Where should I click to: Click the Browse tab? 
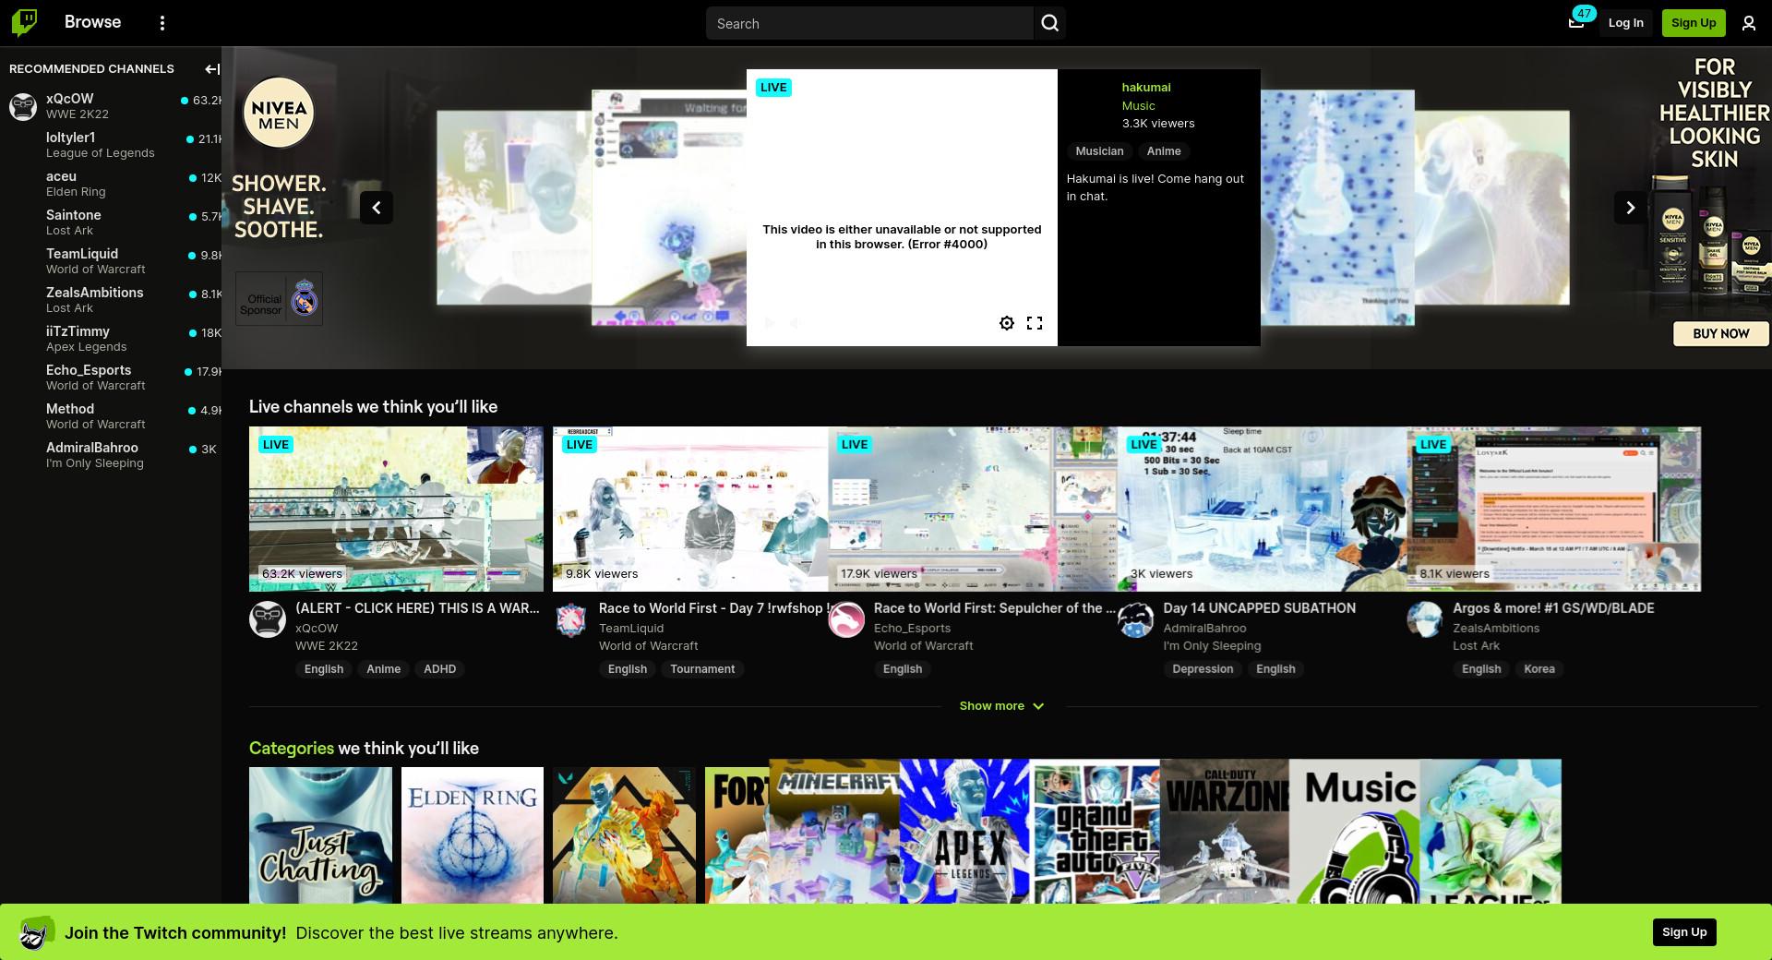92,22
